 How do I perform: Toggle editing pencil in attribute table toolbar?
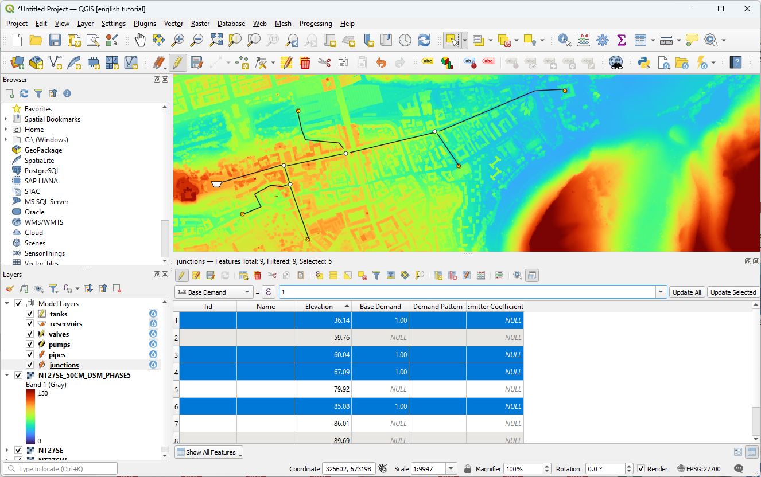click(x=181, y=276)
